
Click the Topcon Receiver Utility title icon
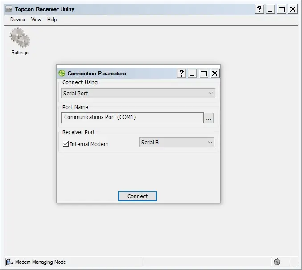tap(9, 9)
